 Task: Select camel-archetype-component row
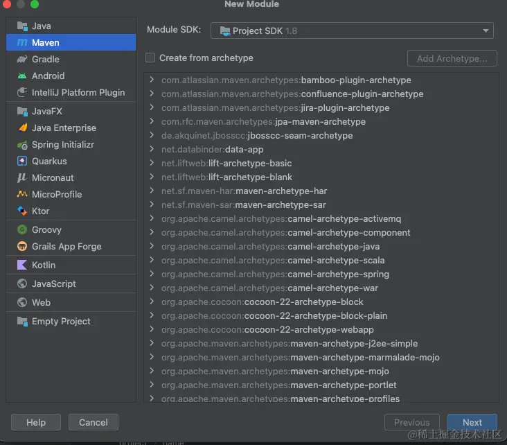[321, 232]
